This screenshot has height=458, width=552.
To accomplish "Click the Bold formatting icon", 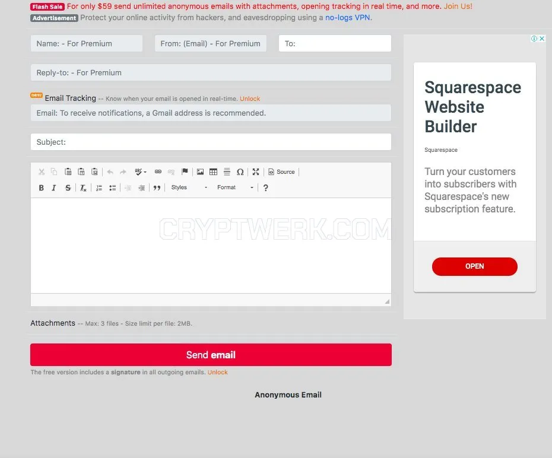I will [x=41, y=188].
